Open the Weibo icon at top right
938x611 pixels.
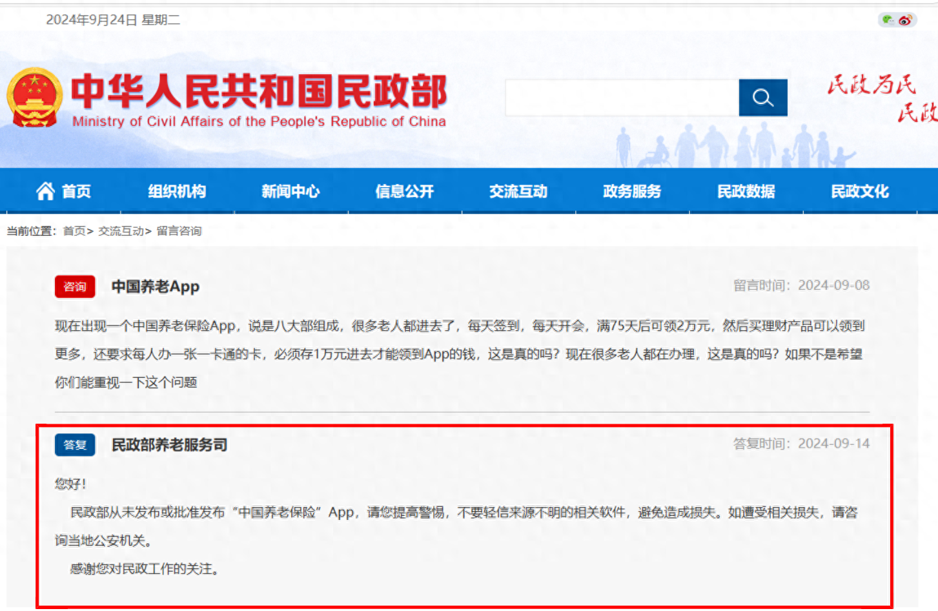(905, 20)
